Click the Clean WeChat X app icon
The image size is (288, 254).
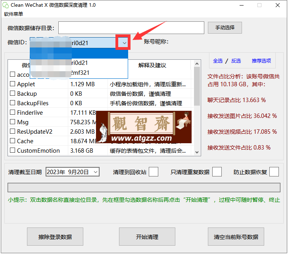click(6, 5)
